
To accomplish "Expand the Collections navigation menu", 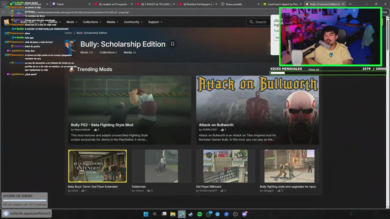I will point(92,22).
